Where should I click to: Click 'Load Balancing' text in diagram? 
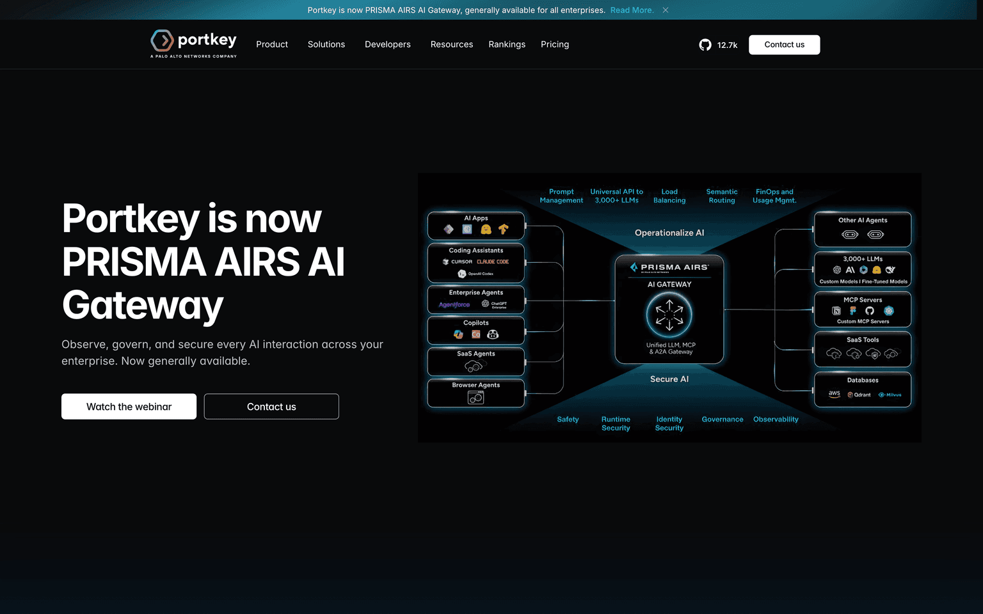click(x=669, y=196)
